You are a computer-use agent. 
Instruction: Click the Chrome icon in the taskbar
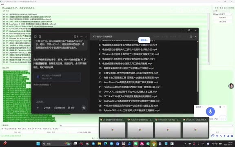pos(154,144)
